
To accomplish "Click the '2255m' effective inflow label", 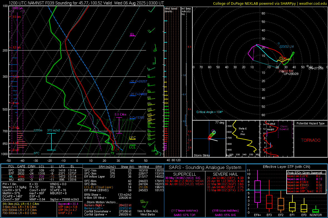I will tap(38, 130).
